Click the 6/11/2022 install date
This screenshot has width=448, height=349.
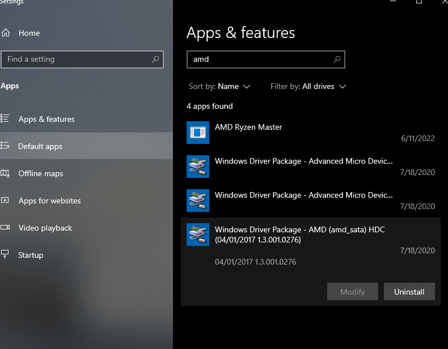[418, 138]
